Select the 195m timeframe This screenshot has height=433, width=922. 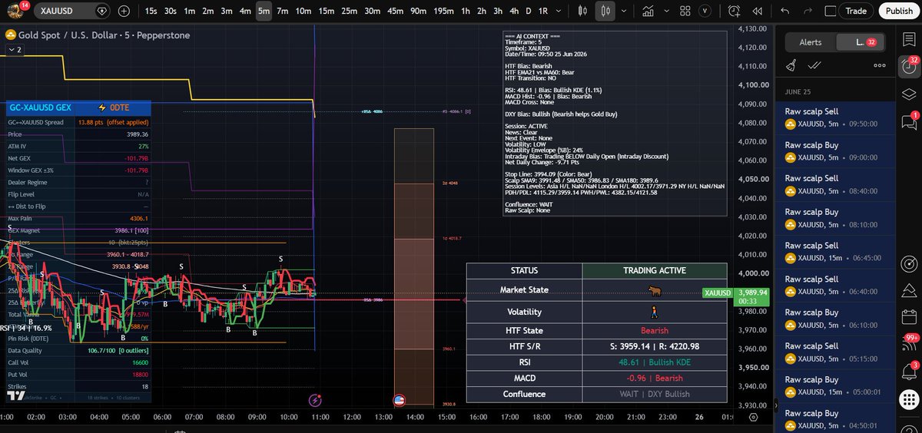click(443, 12)
